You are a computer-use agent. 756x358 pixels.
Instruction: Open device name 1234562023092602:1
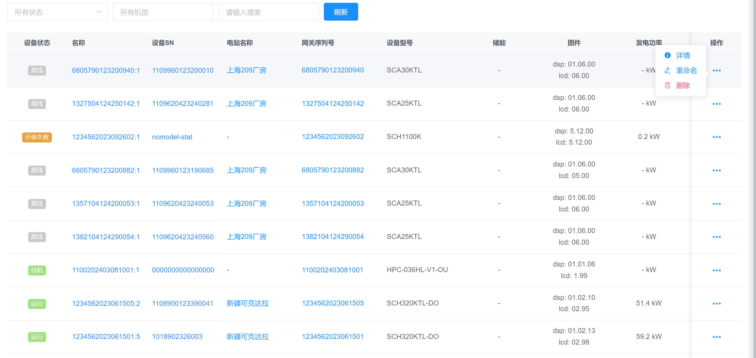(106, 137)
